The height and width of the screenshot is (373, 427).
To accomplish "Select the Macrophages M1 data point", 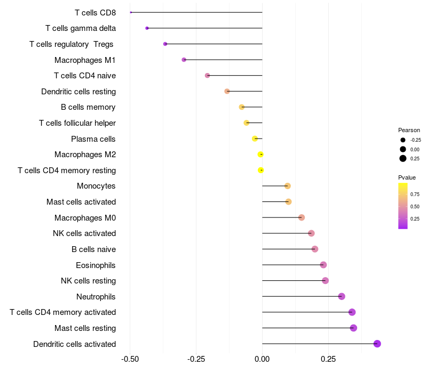I will click(184, 60).
